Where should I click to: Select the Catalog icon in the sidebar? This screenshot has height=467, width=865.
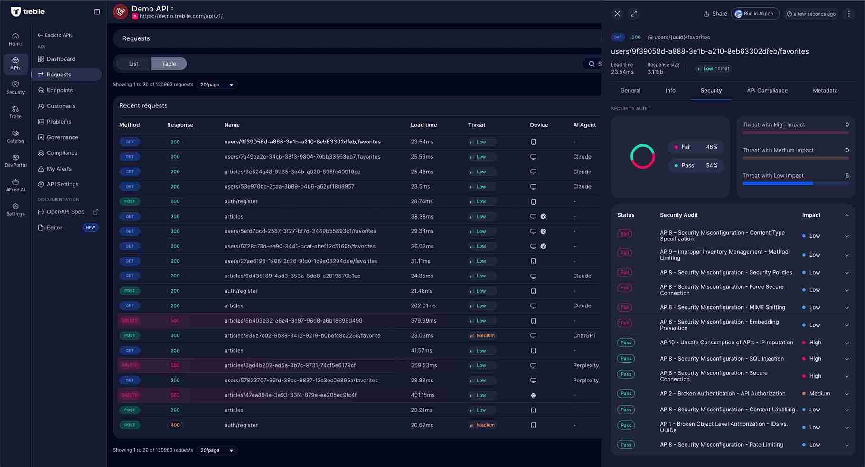pos(15,137)
